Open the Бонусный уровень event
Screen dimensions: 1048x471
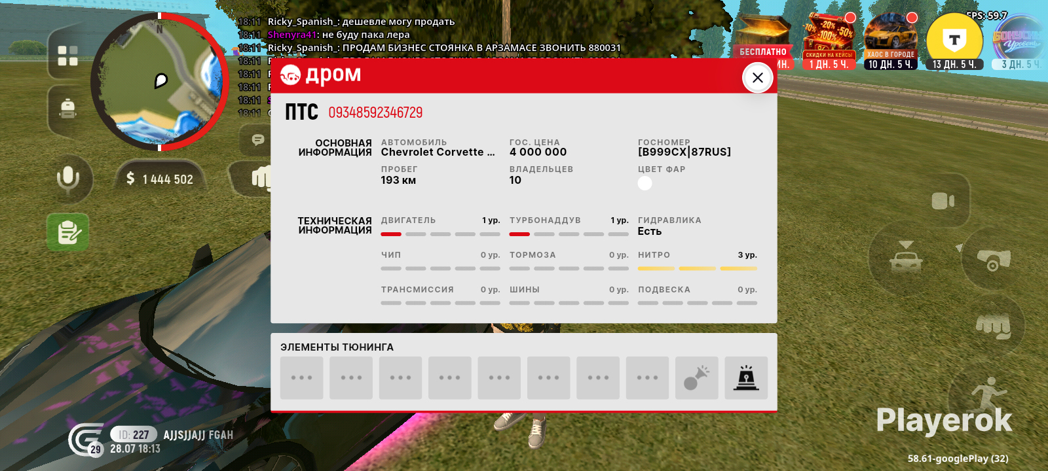click(x=1019, y=41)
